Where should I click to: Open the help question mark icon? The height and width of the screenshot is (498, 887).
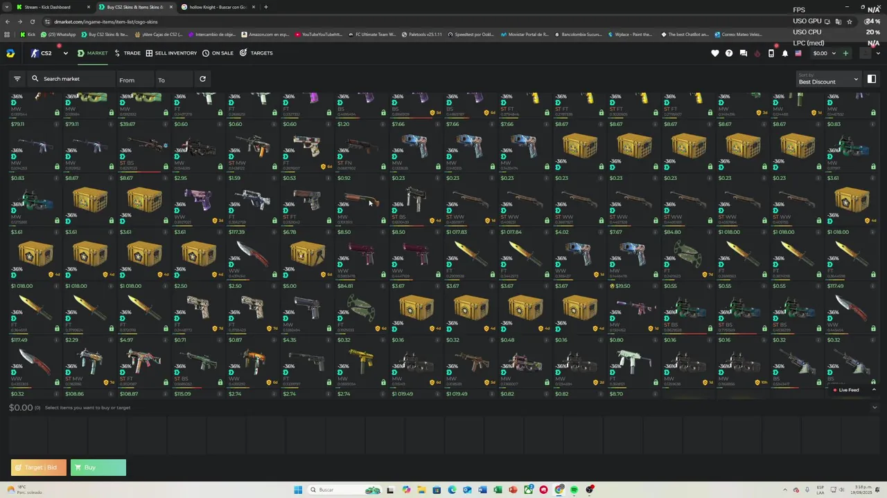point(729,53)
